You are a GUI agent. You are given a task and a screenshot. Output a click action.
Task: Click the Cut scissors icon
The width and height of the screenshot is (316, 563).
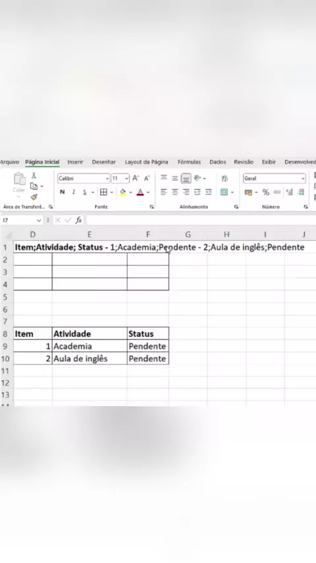click(x=34, y=175)
